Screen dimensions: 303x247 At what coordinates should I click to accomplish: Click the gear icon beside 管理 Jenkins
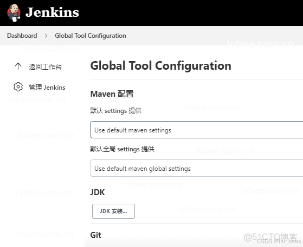coord(18,87)
